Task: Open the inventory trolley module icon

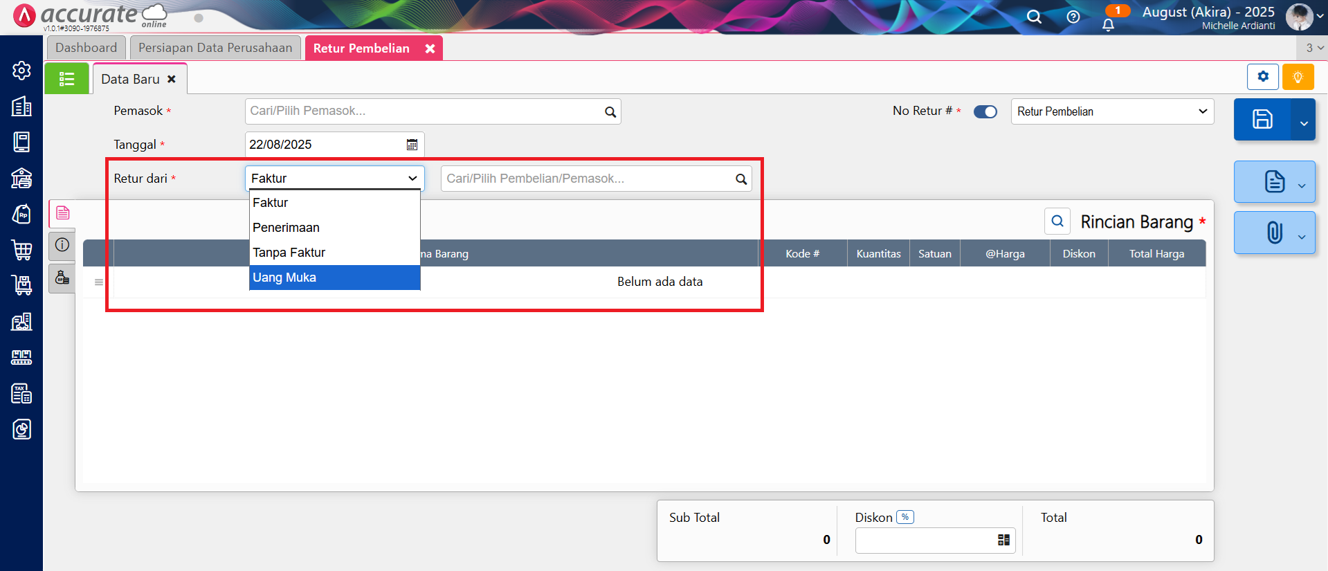Action: click(21, 285)
